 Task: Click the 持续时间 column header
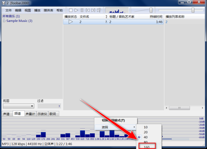[156, 17]
